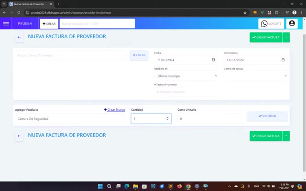This screenshot has width=306, height=191.
Task: Select Nueva Factura de Proveedor tab
Action: [x=31, y=4]
